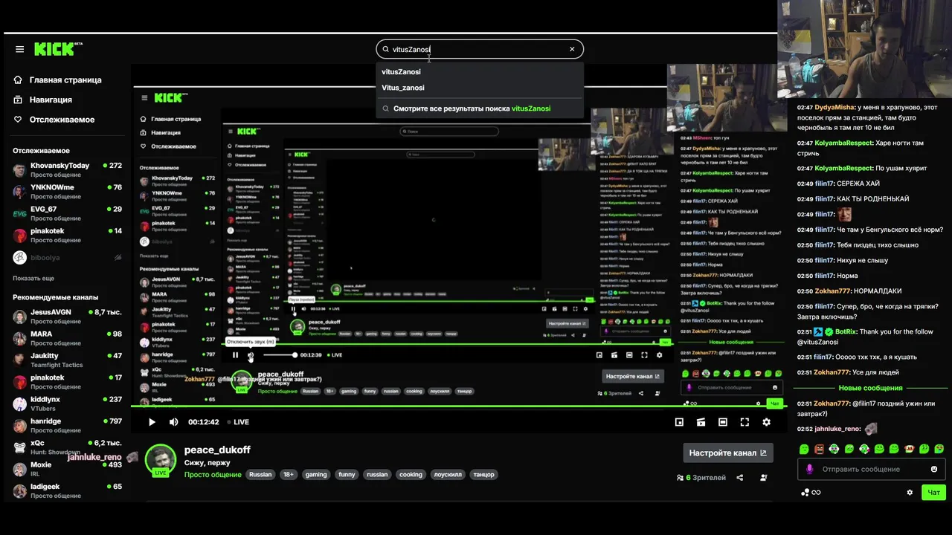The image size is (952, 535).
Task: Clear the search field with the X icon
Action: click(x=572, y=49)
